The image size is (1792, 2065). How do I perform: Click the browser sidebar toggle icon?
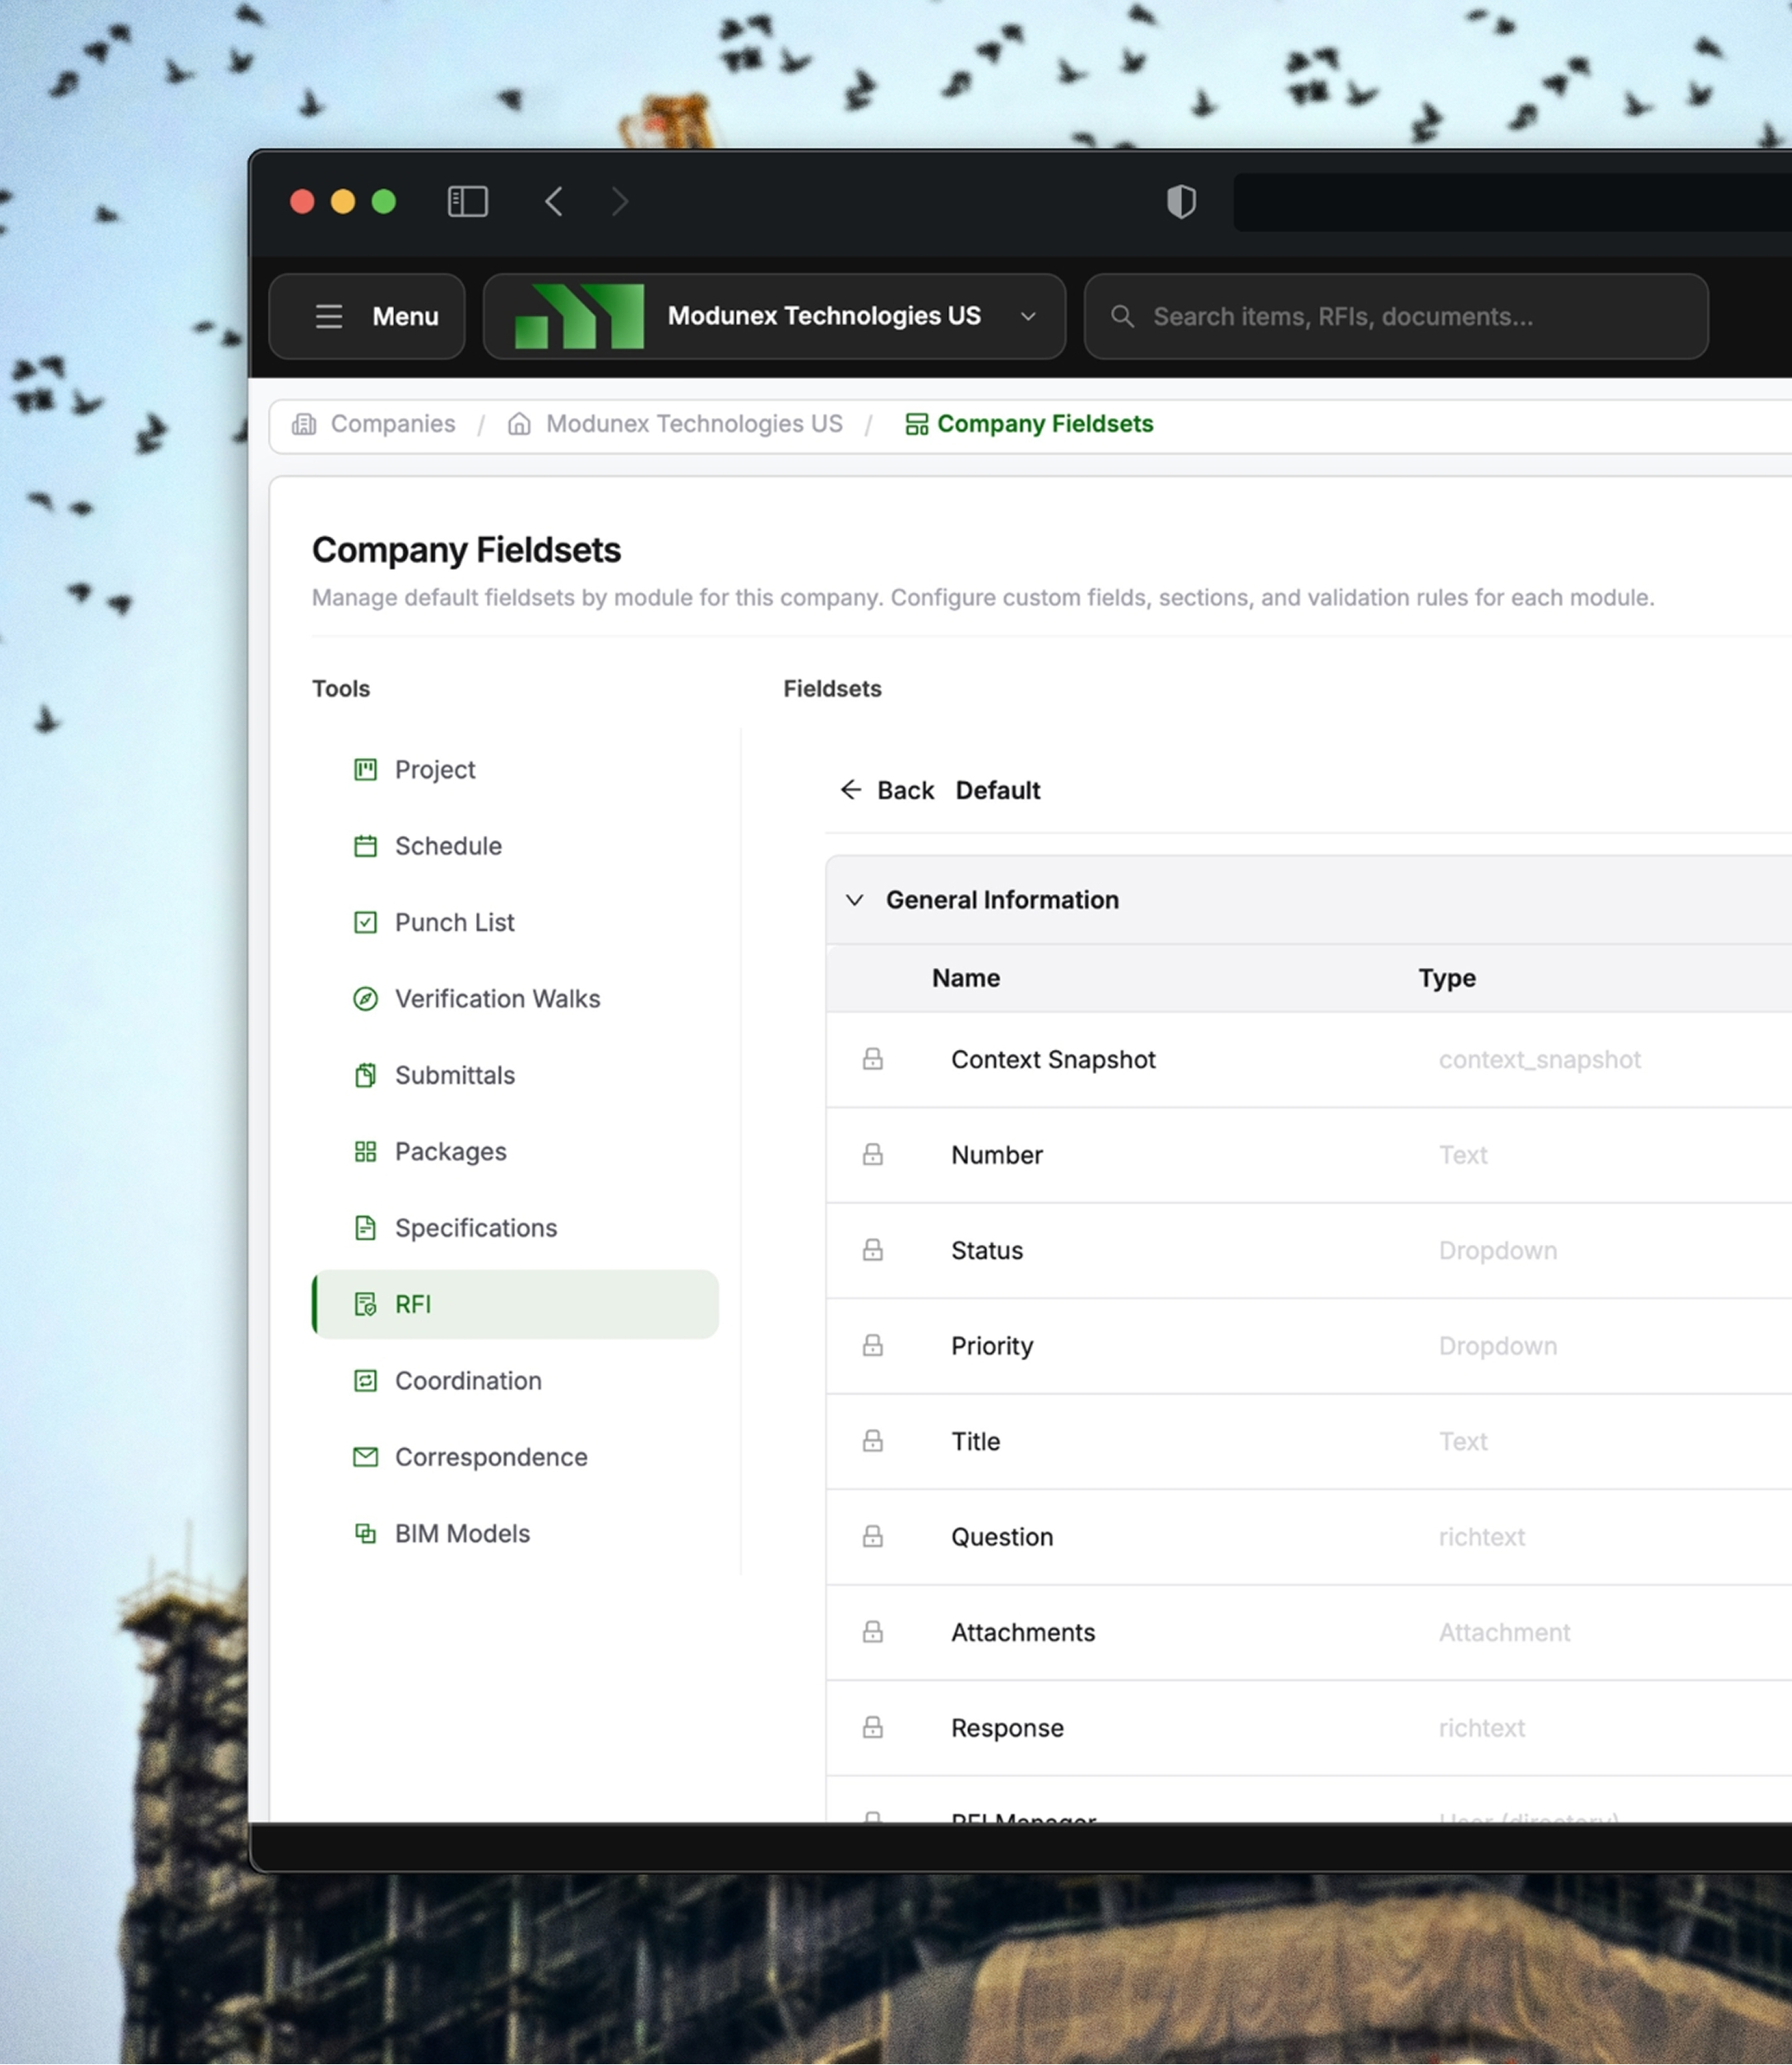point(467,202)
